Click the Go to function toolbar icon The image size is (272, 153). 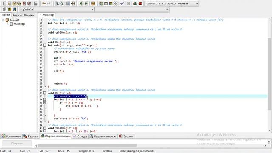(x=68, y=3)
